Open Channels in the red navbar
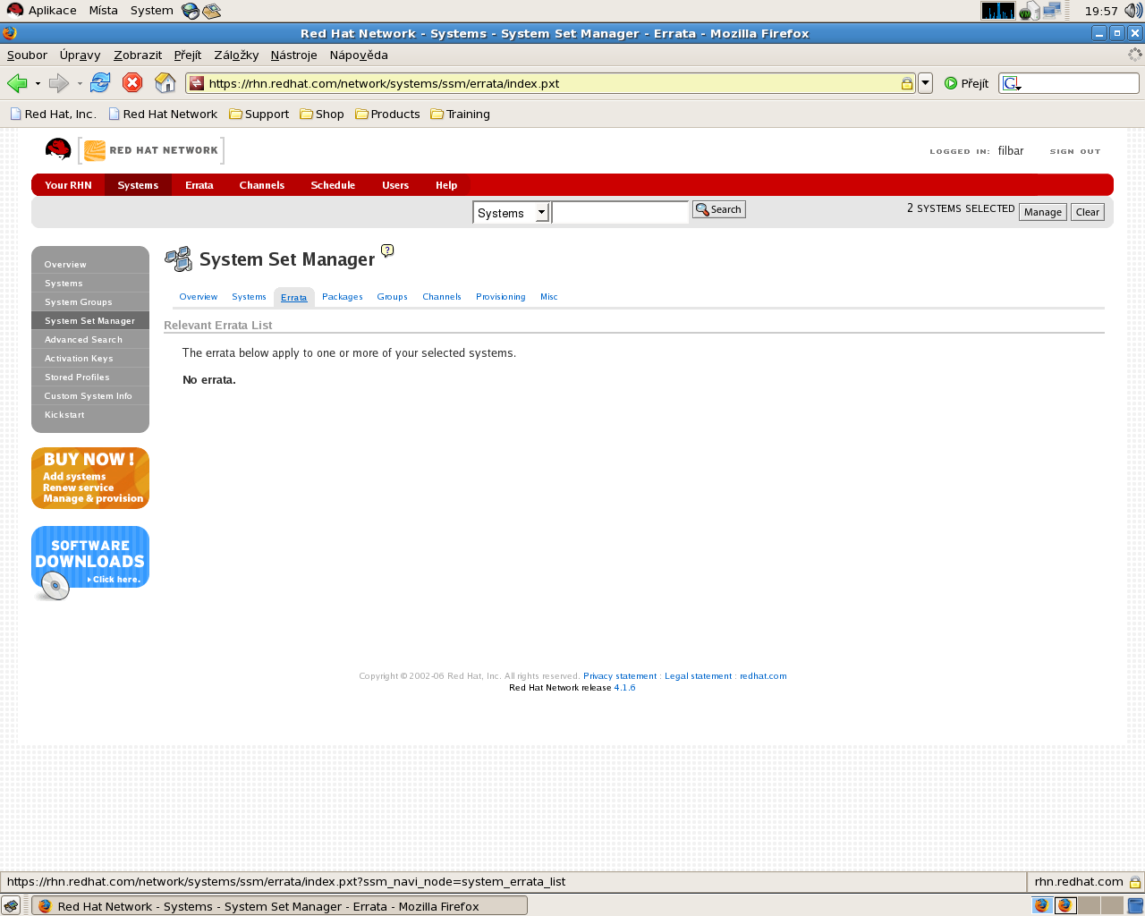This screenshot has height=916, width=1145. 262,185
